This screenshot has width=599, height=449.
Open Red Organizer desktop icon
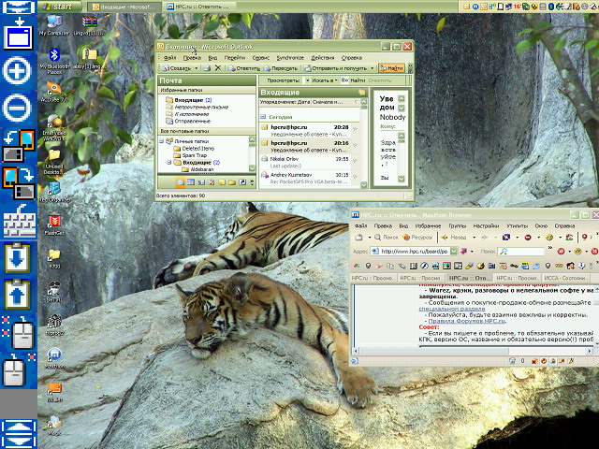[54, 192]
